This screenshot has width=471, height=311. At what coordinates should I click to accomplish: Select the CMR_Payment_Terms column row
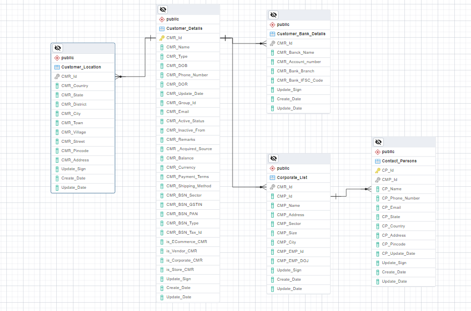187,177
